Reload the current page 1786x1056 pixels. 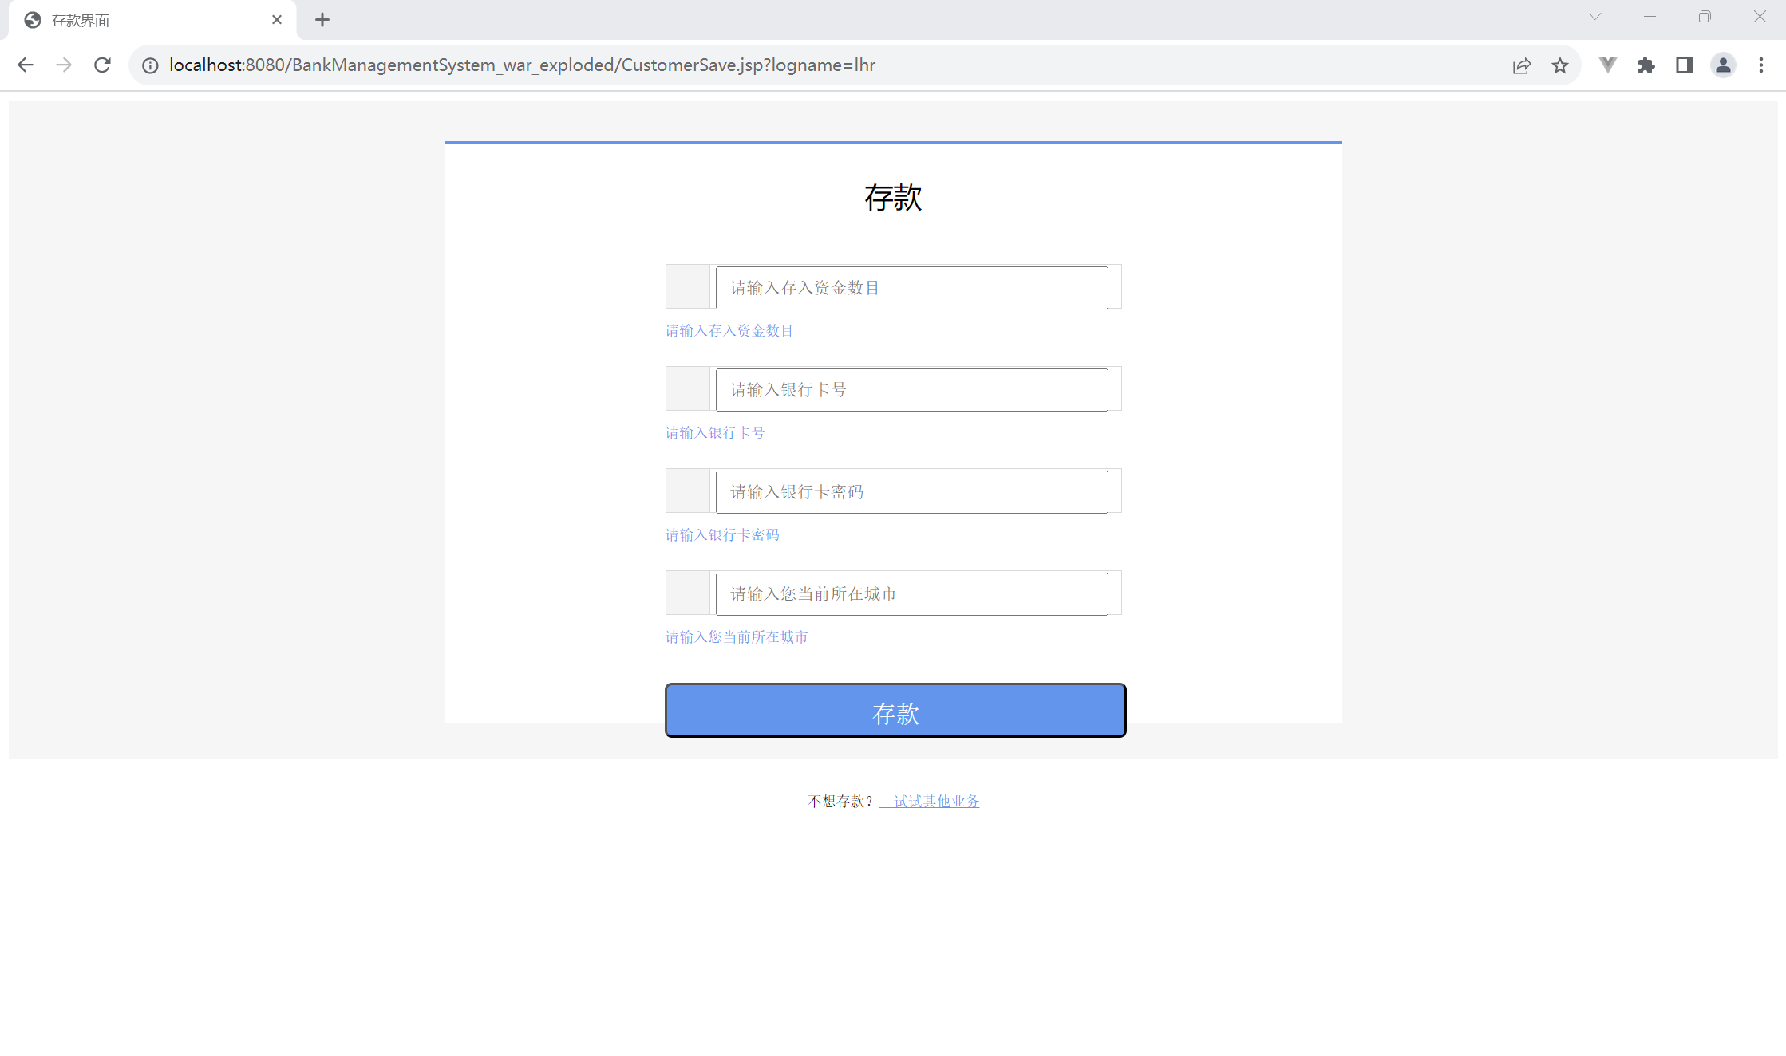coord(102,65)
